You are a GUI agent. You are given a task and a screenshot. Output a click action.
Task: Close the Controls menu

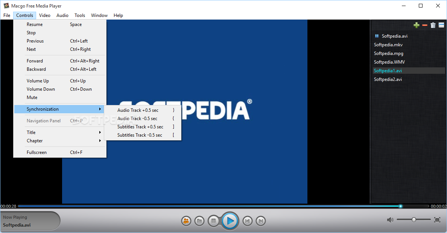(x=24, y=15)
